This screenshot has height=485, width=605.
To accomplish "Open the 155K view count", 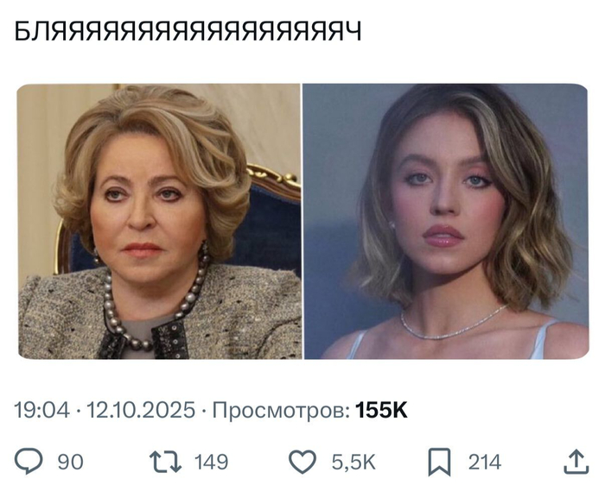I will click(x=381, y=410).
